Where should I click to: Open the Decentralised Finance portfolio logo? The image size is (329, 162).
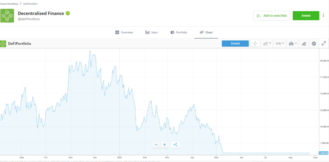click(7, 16)
